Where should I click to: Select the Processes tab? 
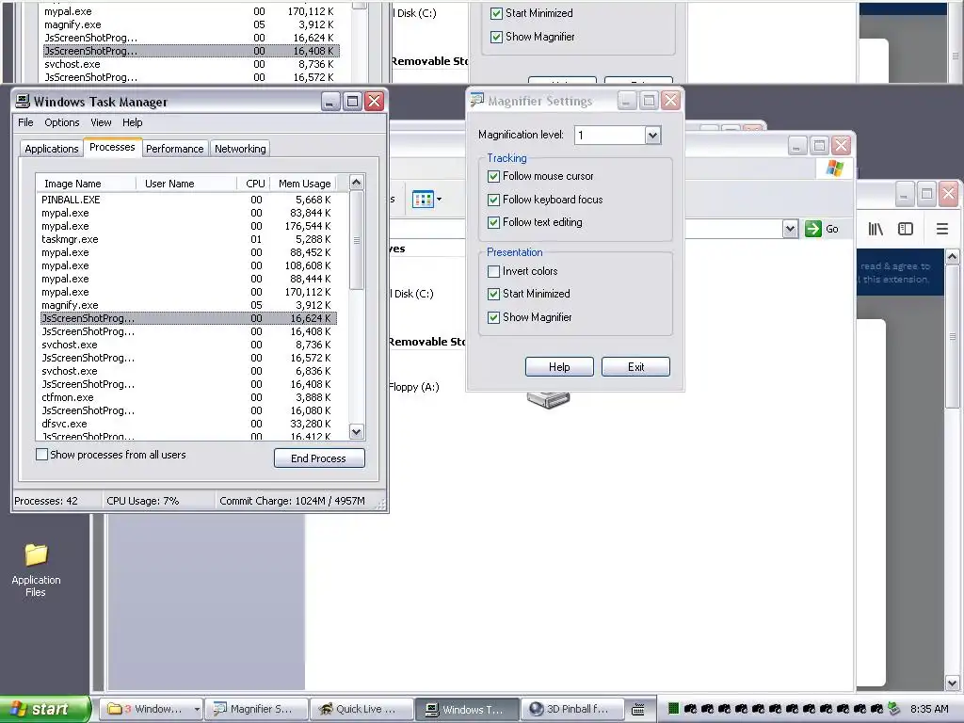tap(112, 147)
